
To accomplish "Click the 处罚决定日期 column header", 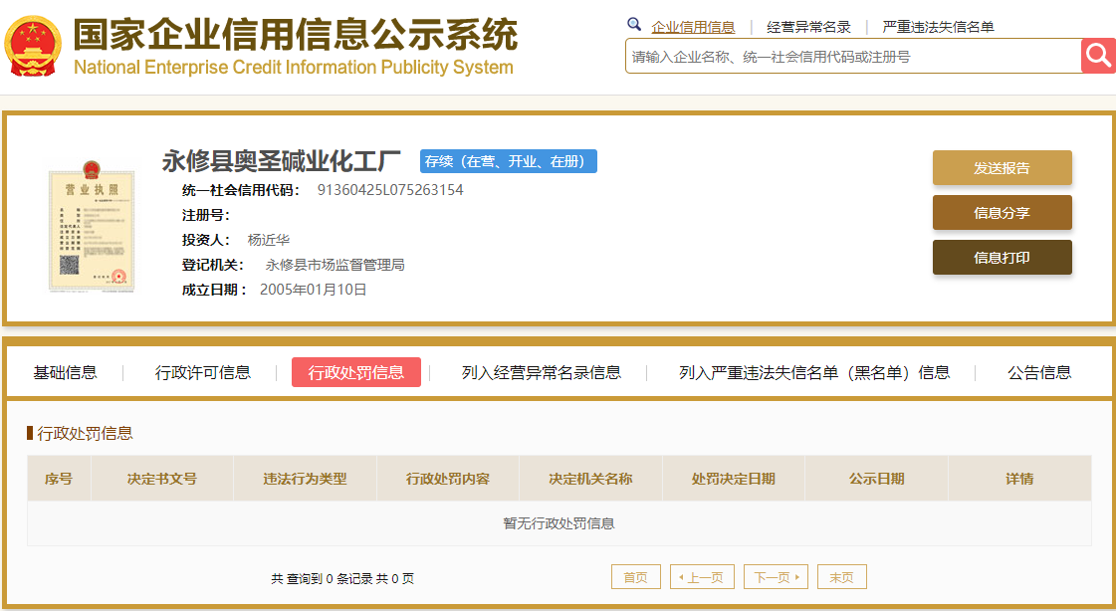I will 733,479.
